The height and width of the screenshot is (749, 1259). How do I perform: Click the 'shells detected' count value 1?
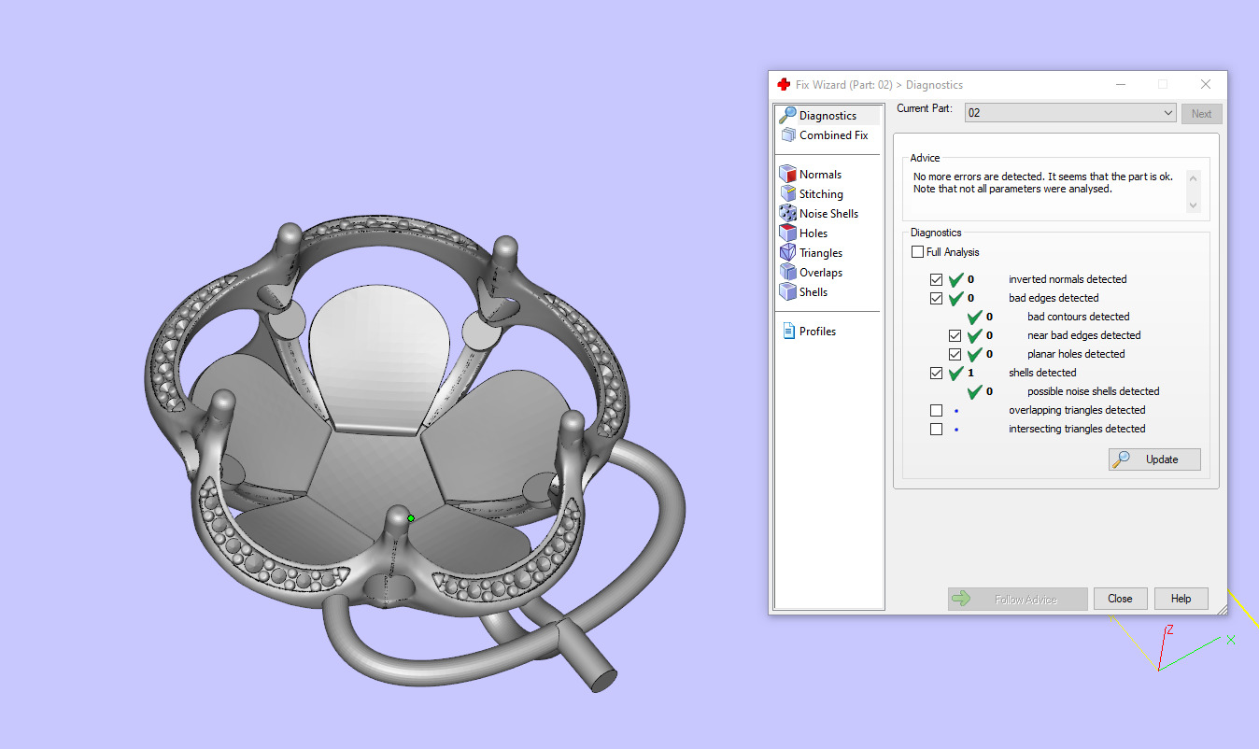point(971,373)
